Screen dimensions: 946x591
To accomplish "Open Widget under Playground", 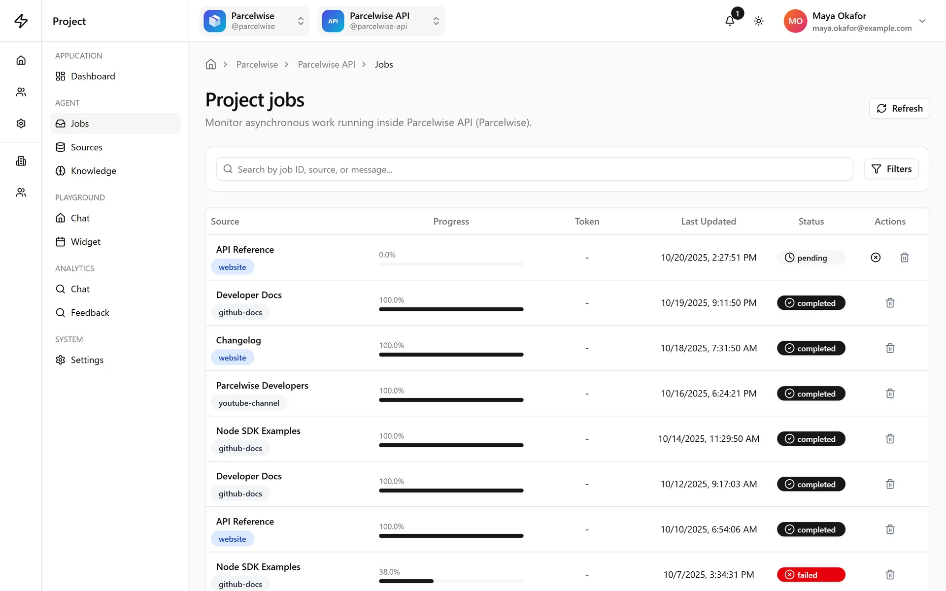I will coord(115,241).
